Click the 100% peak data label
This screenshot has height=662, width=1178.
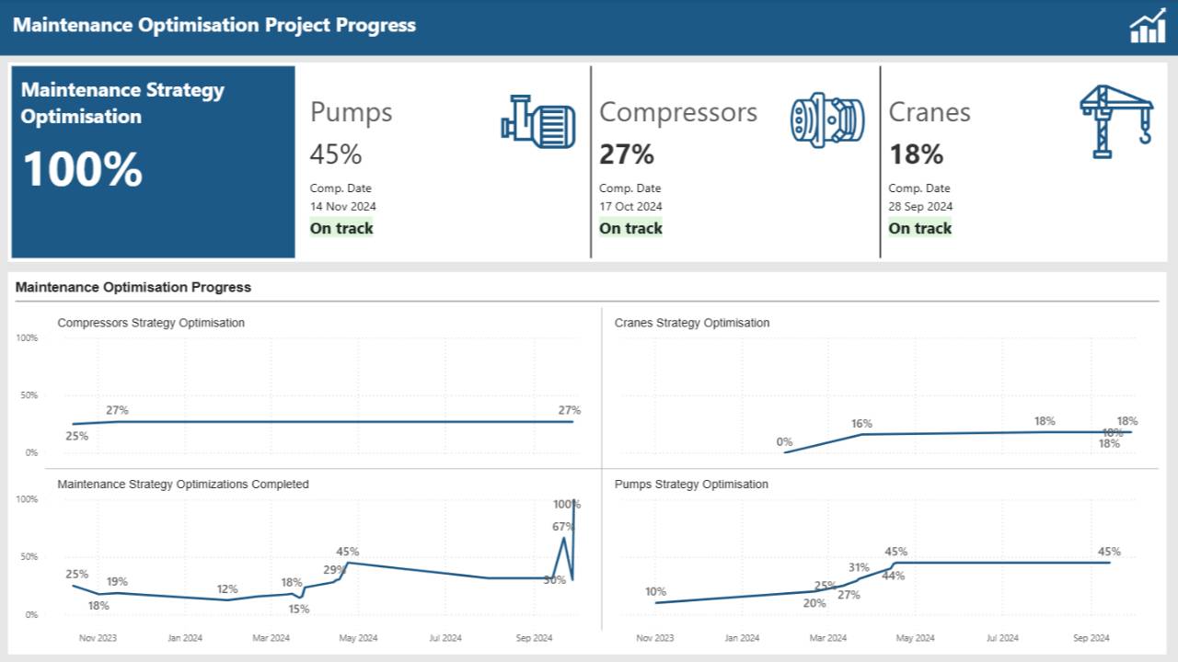tap(567, 504)
